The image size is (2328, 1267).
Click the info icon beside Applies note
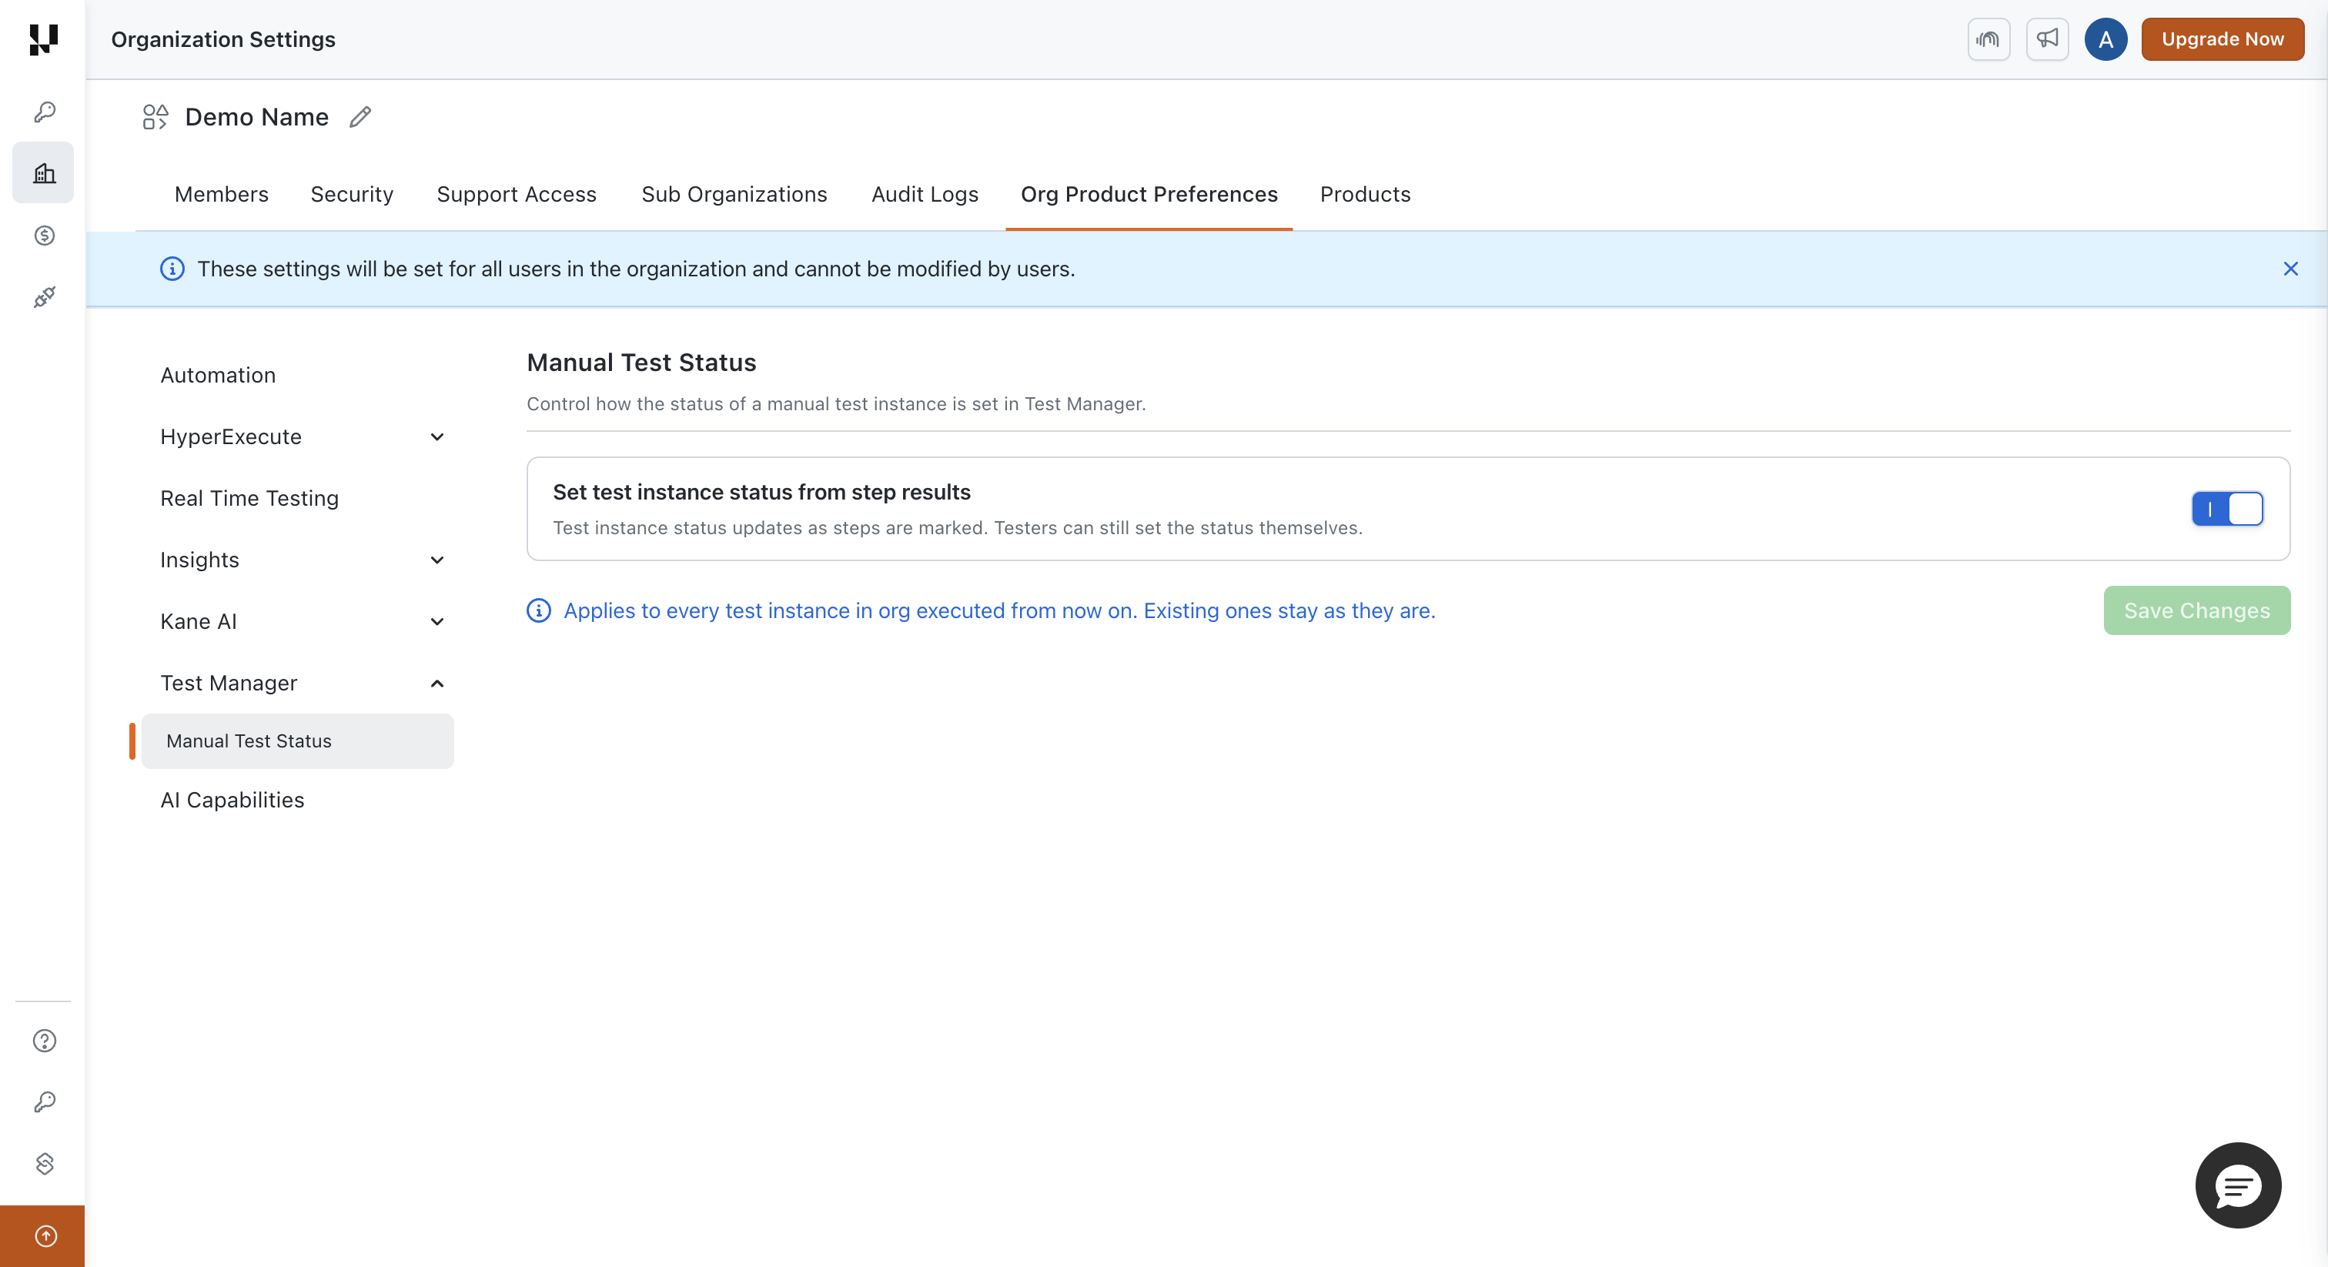tap(539, 611)
